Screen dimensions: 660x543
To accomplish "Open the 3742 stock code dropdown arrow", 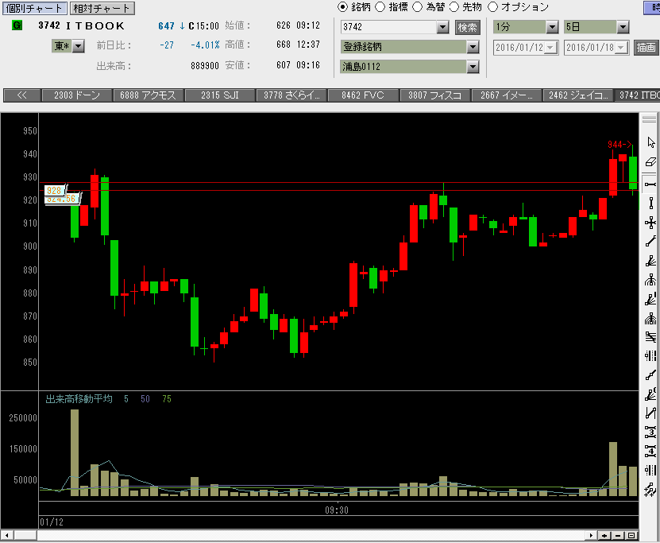I will tap(442, 27).
